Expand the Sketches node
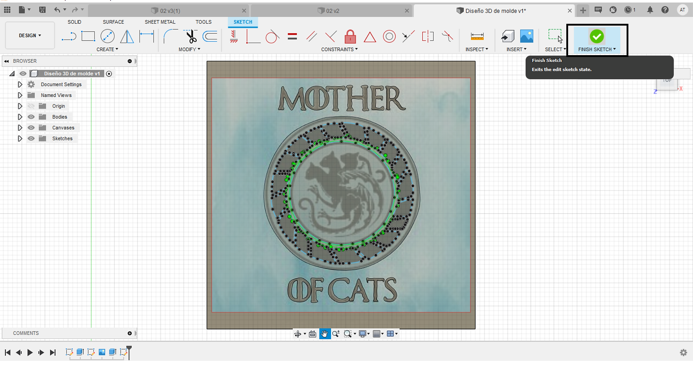The image size is (693, 372). [20, 138]
